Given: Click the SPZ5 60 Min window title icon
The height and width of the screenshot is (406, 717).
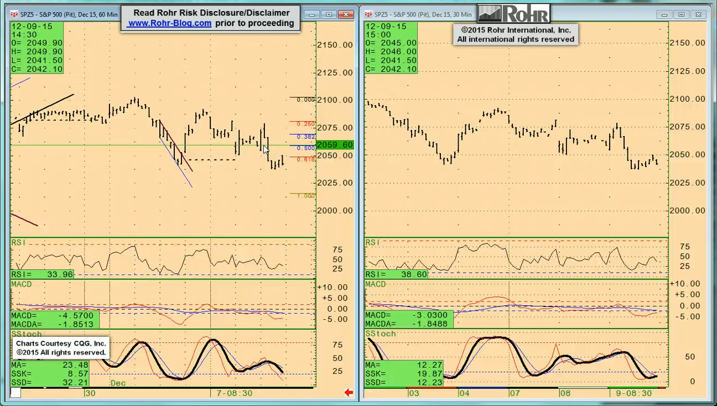Looking at the screenshot, I should point(14,14).
